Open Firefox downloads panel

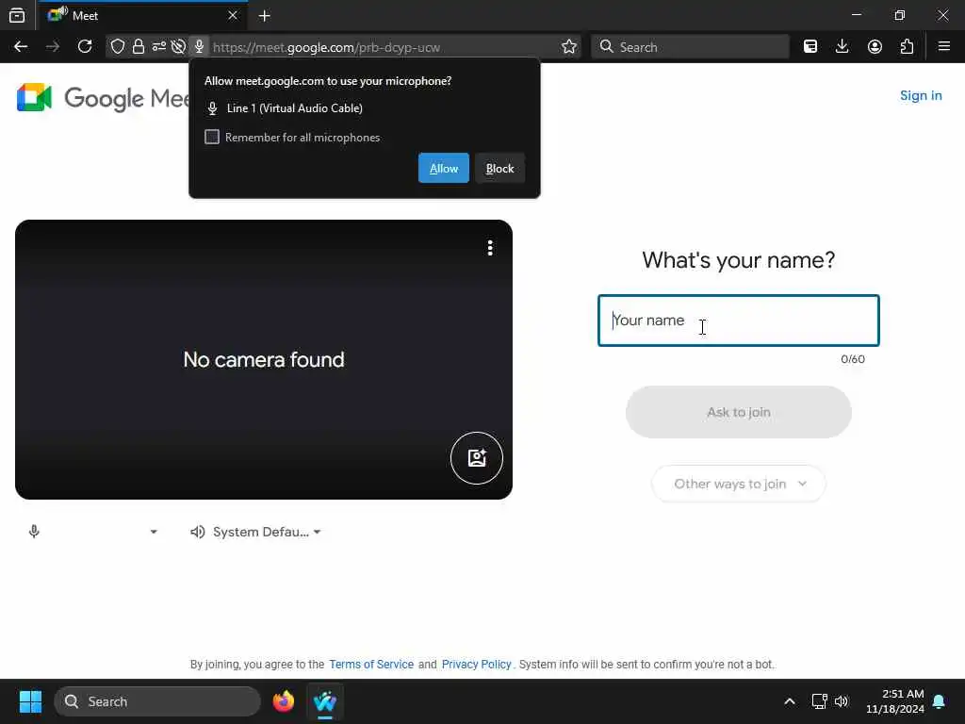coord(842,47)
